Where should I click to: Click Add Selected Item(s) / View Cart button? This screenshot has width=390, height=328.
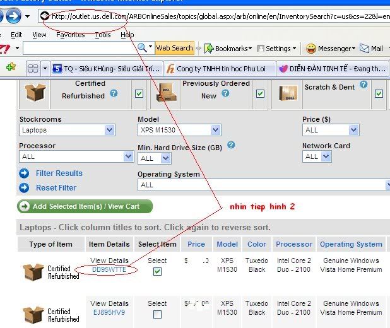(85, 206)
